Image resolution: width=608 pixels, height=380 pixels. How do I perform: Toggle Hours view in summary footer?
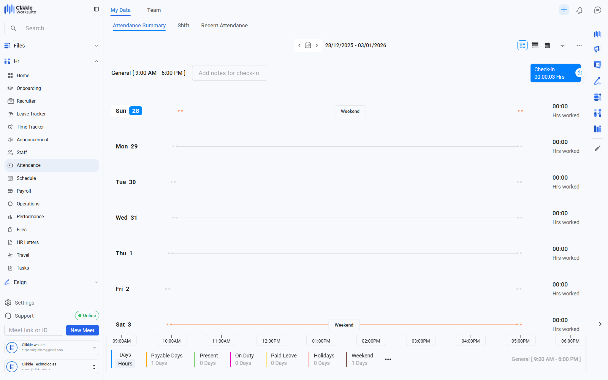(125, 364)
